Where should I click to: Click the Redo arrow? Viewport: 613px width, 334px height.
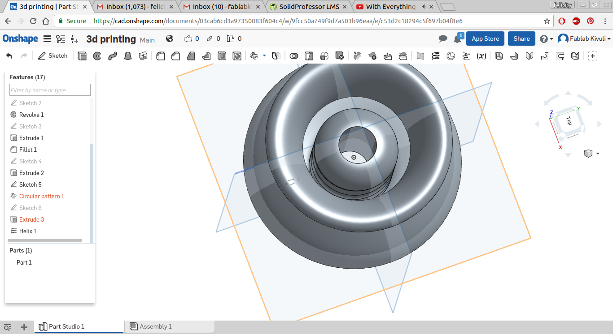[x=24, y=56]
